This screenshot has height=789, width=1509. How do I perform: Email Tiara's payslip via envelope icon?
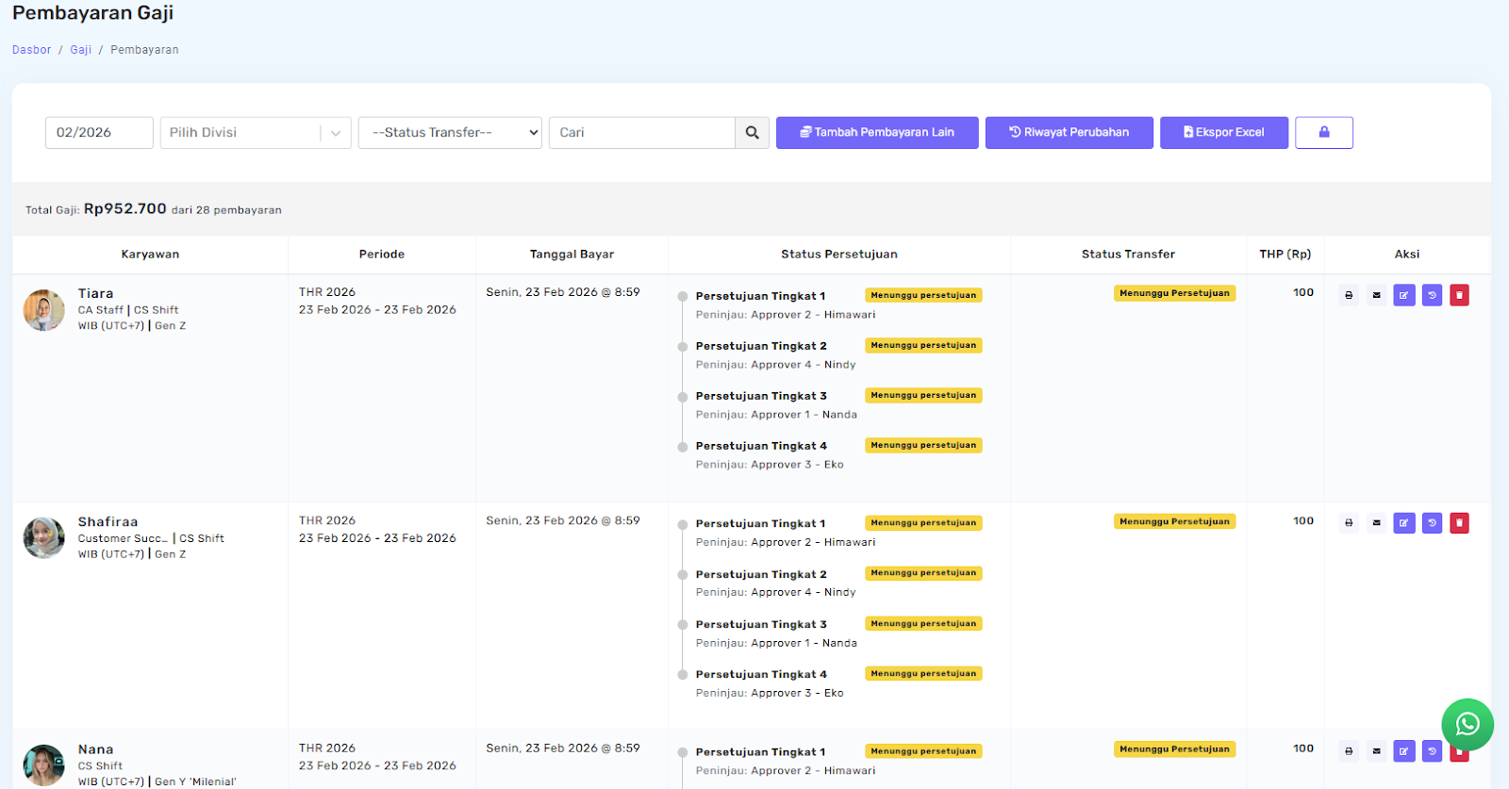click(x=1376, y=295)
